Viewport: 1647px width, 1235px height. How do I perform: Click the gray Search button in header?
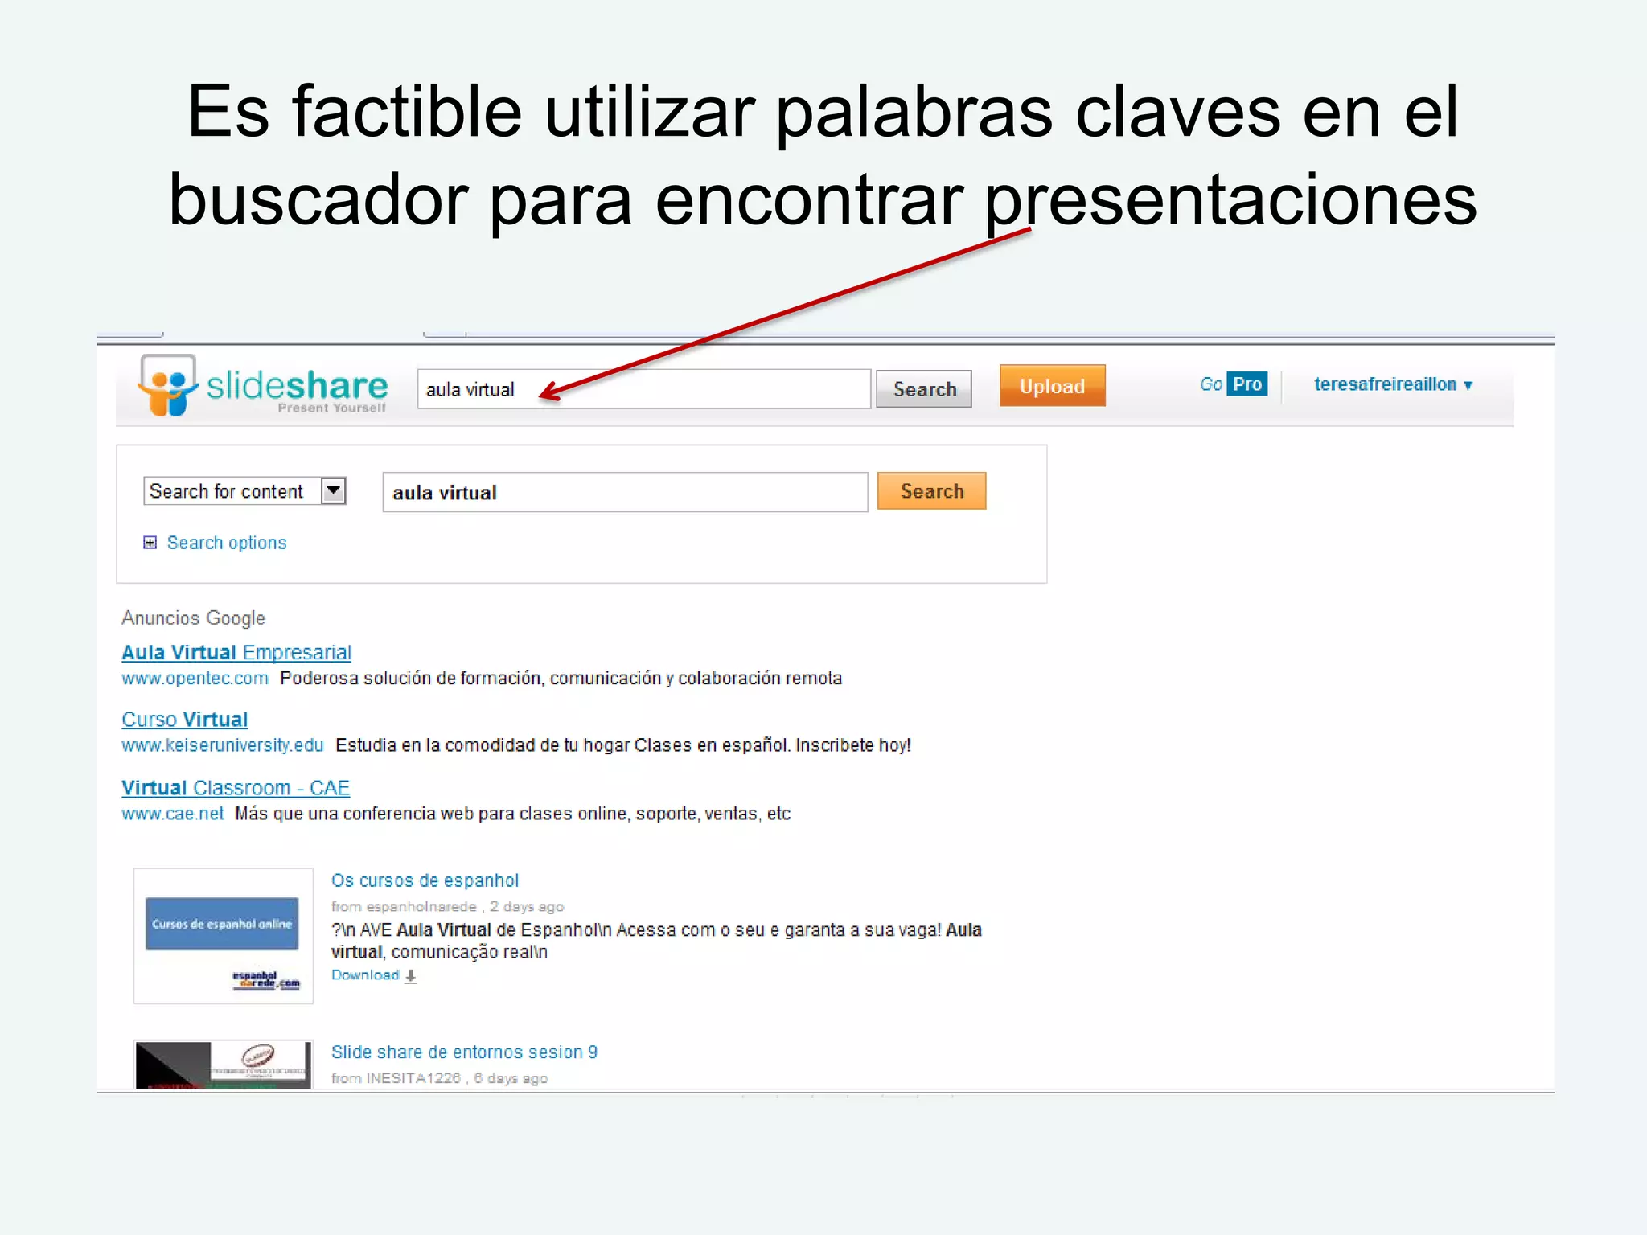tap(924, 389)
